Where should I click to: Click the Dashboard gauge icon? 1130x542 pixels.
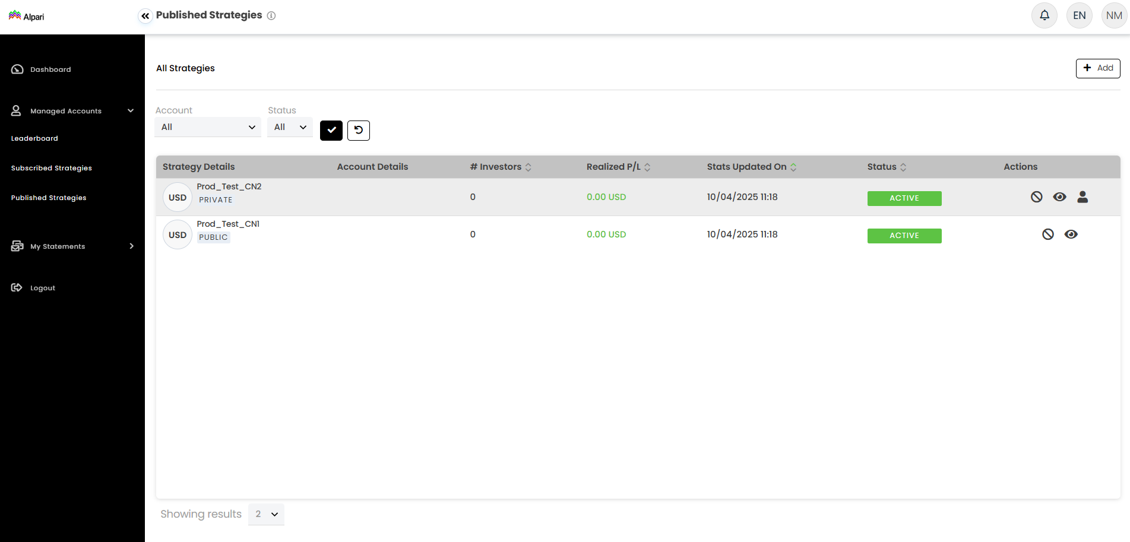click(17, 69)
